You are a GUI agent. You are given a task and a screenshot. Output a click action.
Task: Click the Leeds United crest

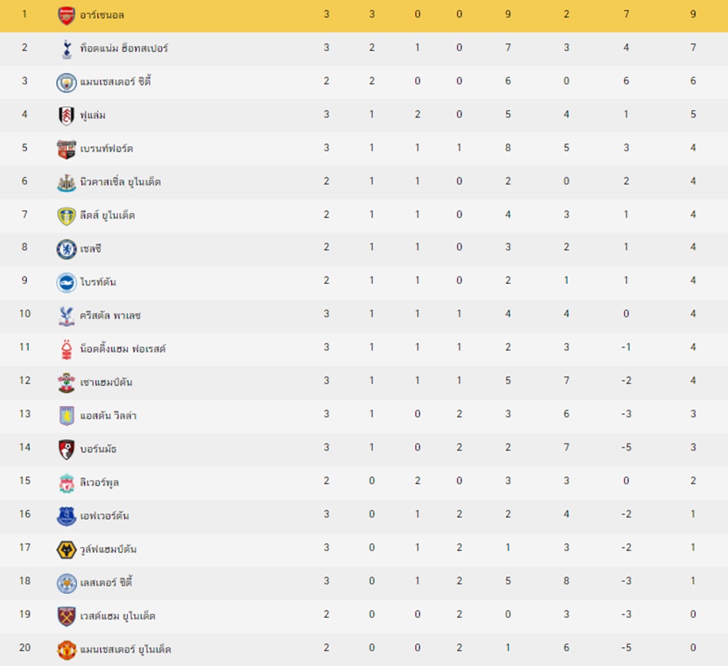66,215
